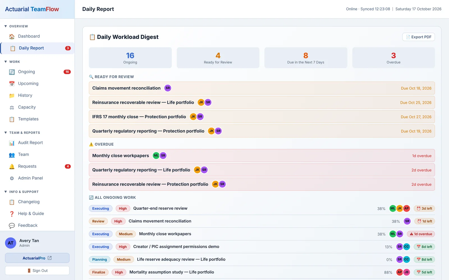
Task: Select the 3 Overdue summary card
Action: click(393, 58)
